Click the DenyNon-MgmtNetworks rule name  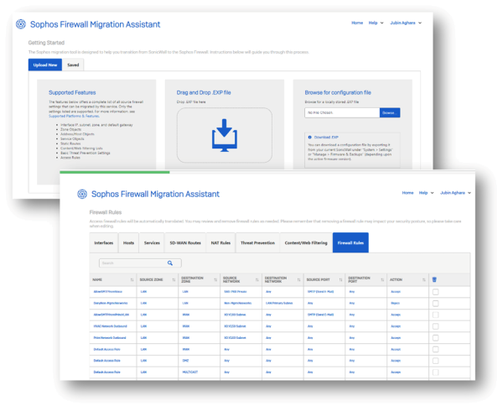pyautogui.click(x=111, y=303)
